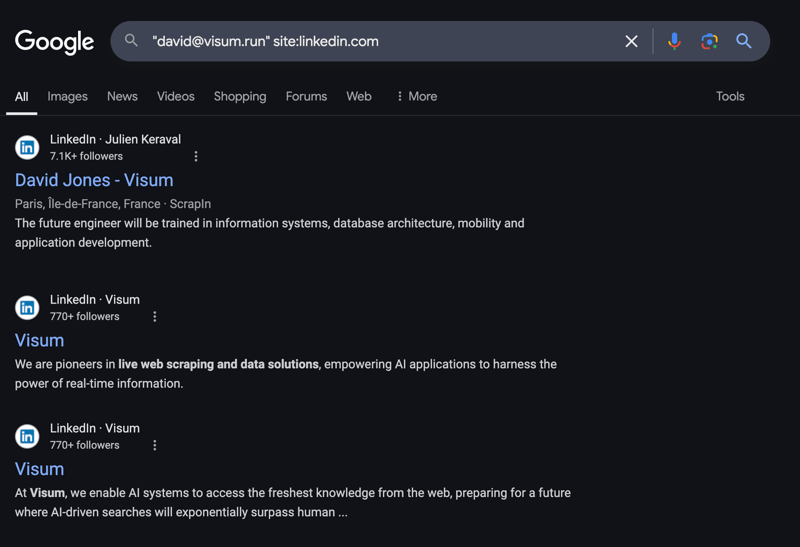The width and height of the screenshot is (800, 547).
Task: Click the magnifier icon inside search box
Action: [131, 41]
